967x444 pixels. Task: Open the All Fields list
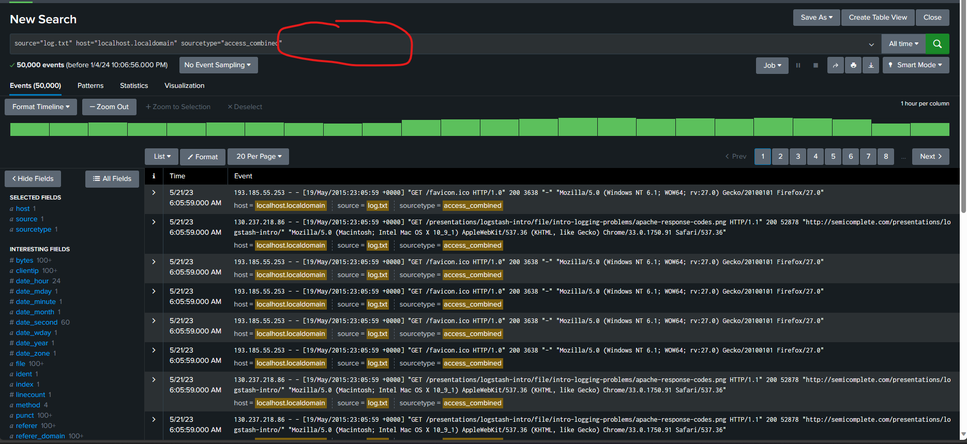[112, 179]
